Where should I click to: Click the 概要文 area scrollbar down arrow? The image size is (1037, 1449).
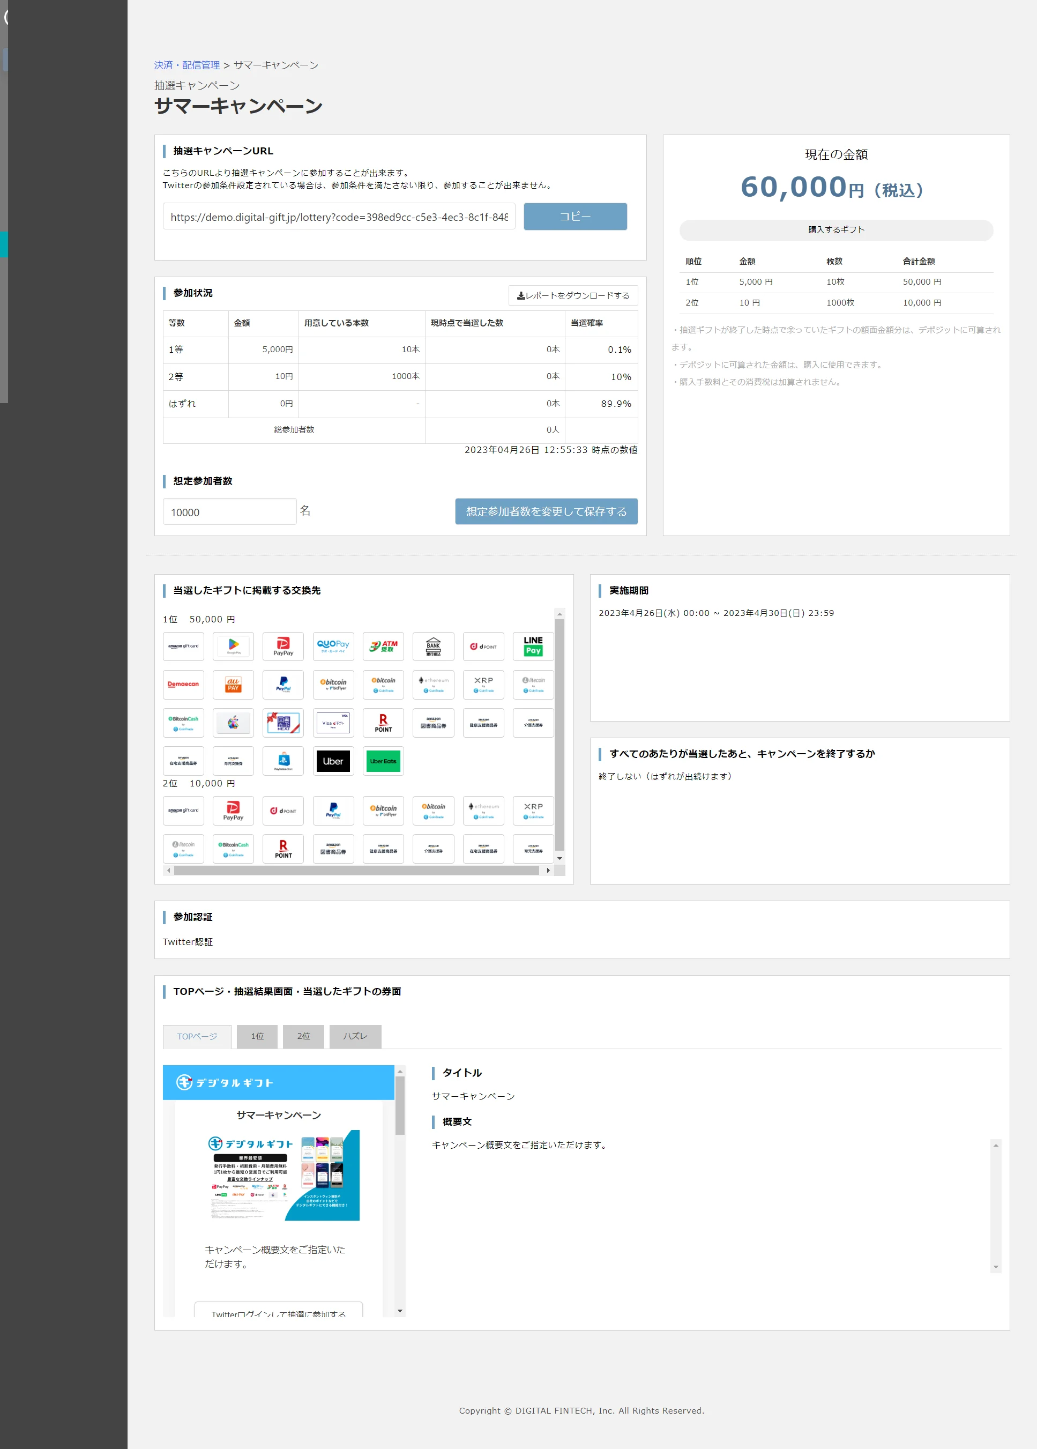(x=996, y=1267)
